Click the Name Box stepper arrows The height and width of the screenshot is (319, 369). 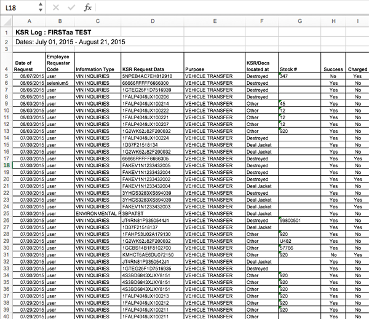pyautogui.click(x=41, y=8)
